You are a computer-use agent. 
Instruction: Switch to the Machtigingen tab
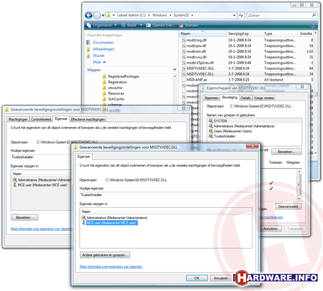[x=18, y=119]
